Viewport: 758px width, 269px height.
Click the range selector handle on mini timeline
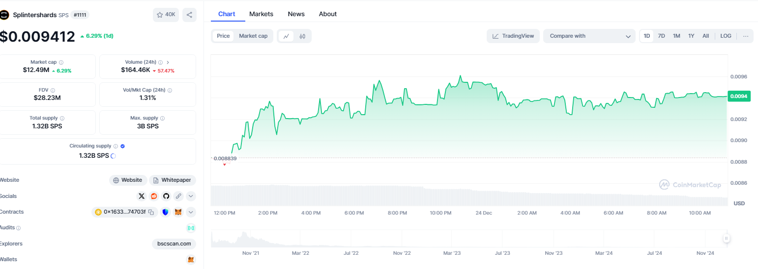[x=726, y=239]
